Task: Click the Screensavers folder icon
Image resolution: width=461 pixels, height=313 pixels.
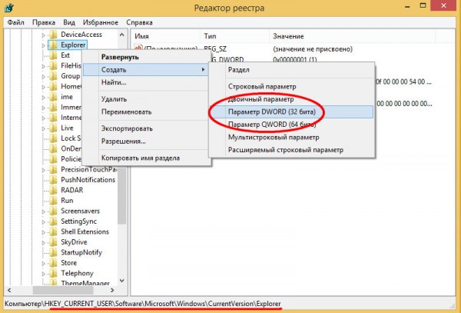Action: coord(52,211)
